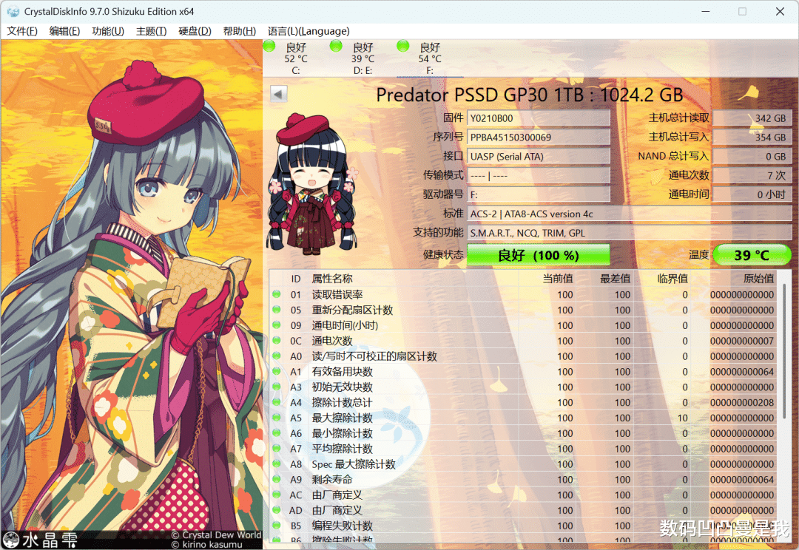
Task: Click the status dot for attribute A1 有效备用块数
Action: tap(277, 371)
